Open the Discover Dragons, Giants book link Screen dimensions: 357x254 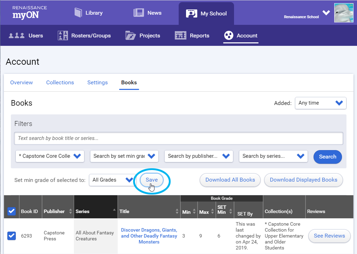click(149, 236)
